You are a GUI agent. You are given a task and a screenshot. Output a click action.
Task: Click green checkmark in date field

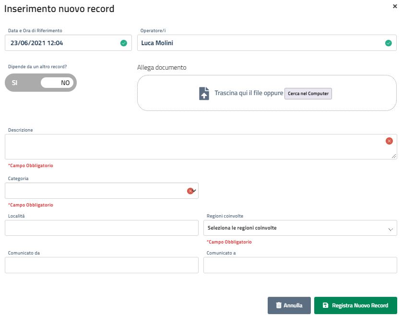pos(124,43)
